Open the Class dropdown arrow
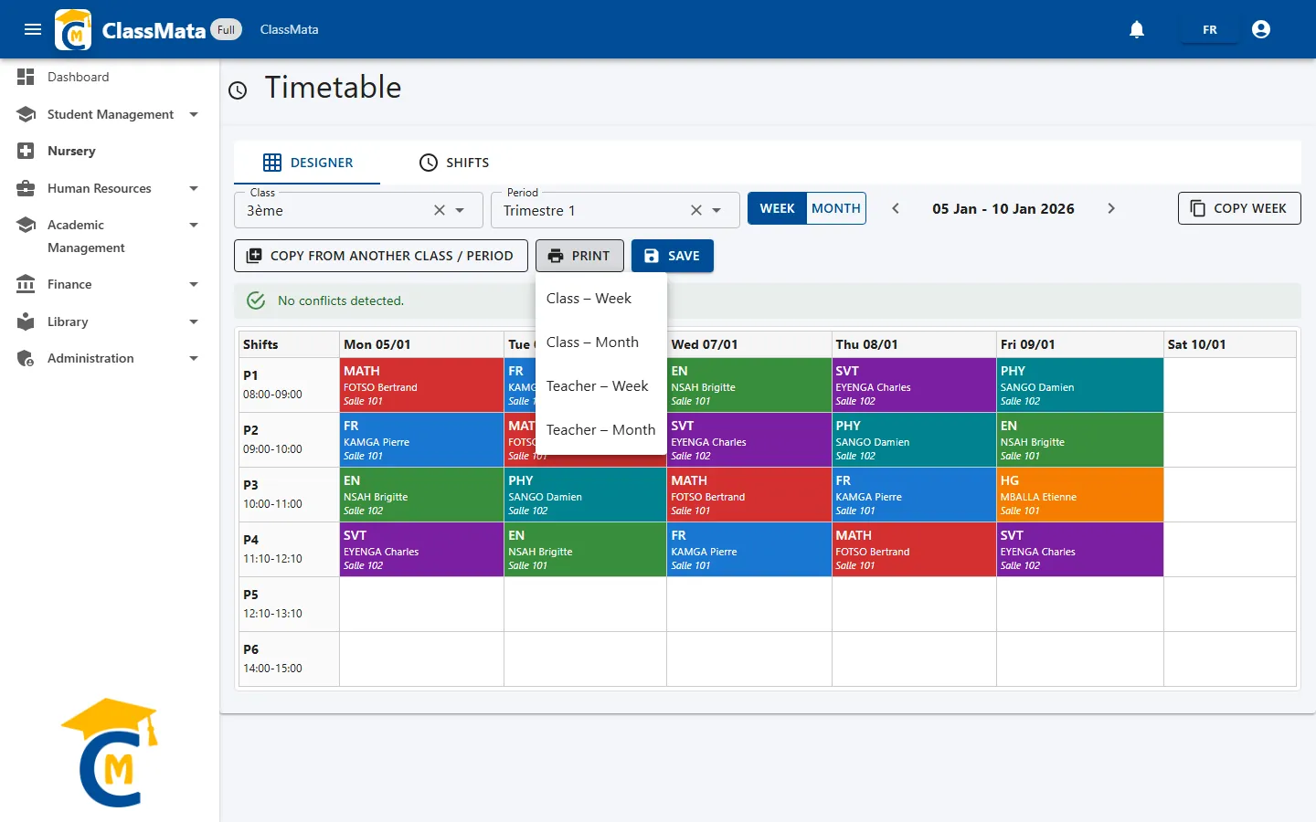Viewport: 1316px width, 822px height. coord(461,210)
